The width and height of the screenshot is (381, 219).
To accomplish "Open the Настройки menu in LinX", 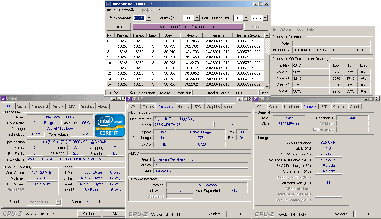I will [128, 10].
